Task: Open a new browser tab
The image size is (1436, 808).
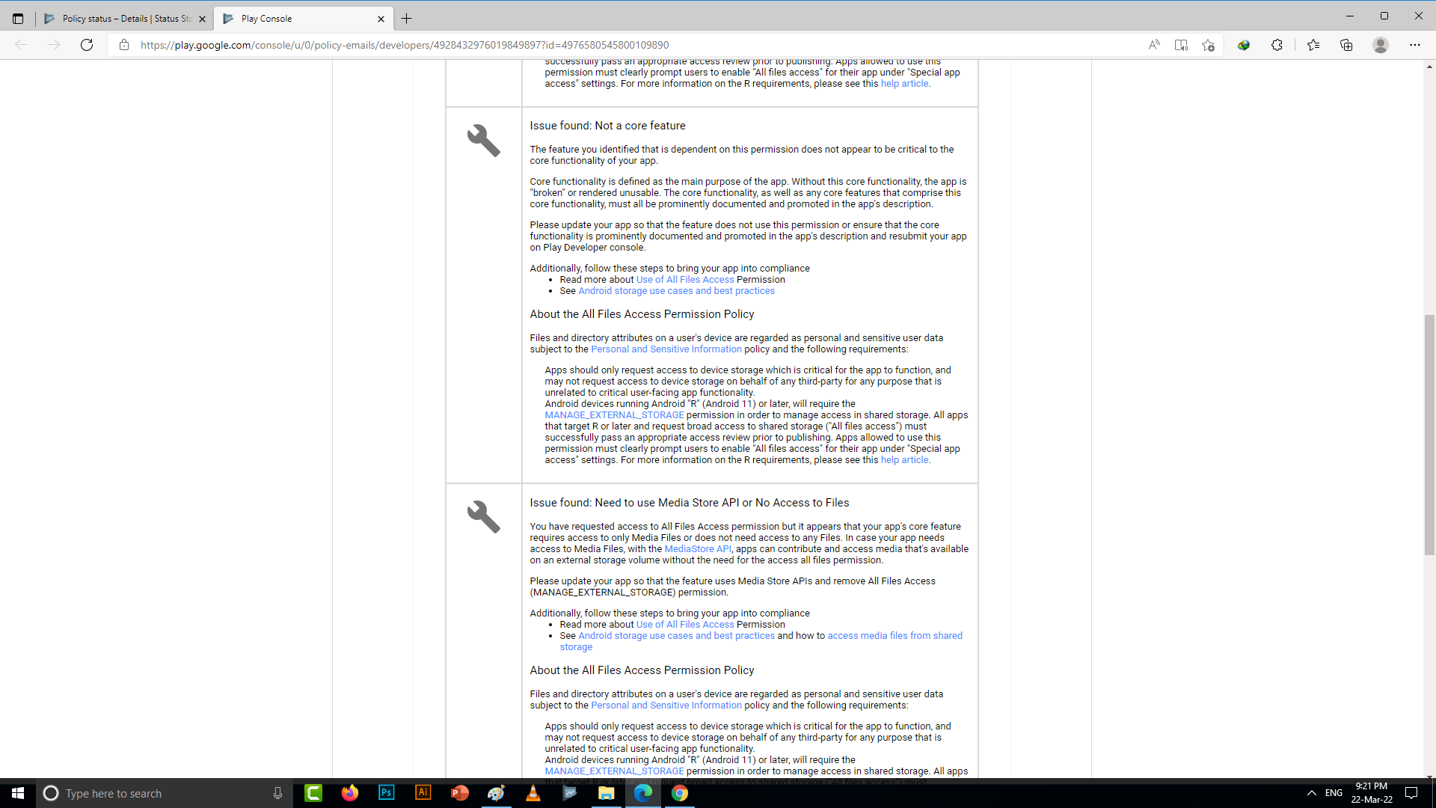Action: pyautogui.click(x=407, y=19)
